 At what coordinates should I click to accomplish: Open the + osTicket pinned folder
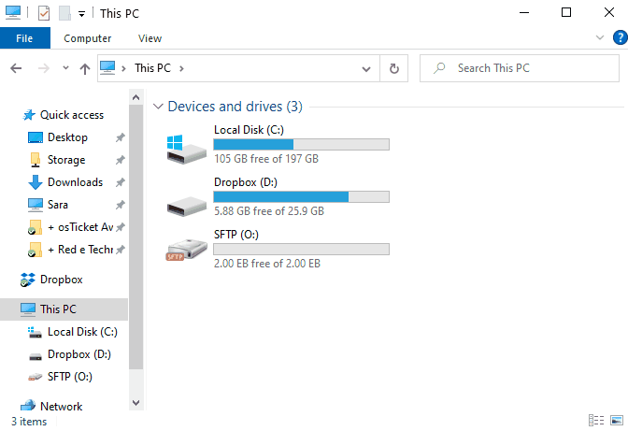(80, 227)
